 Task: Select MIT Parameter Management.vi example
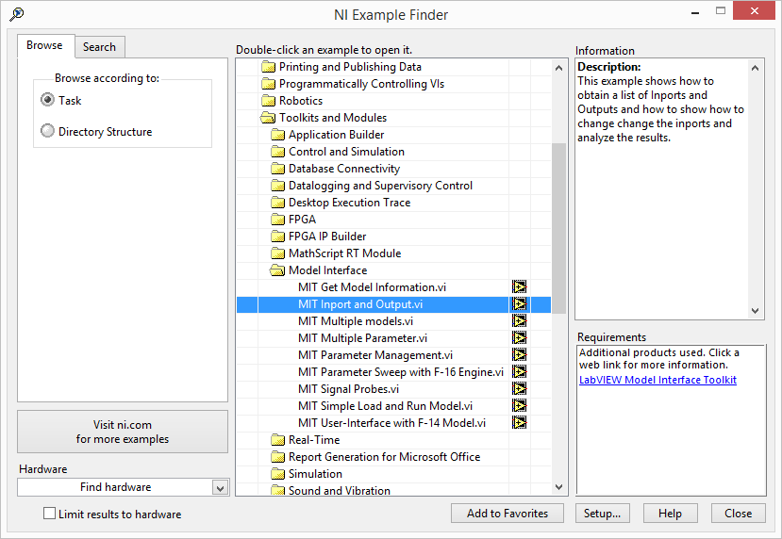click(x=375, y=355)
